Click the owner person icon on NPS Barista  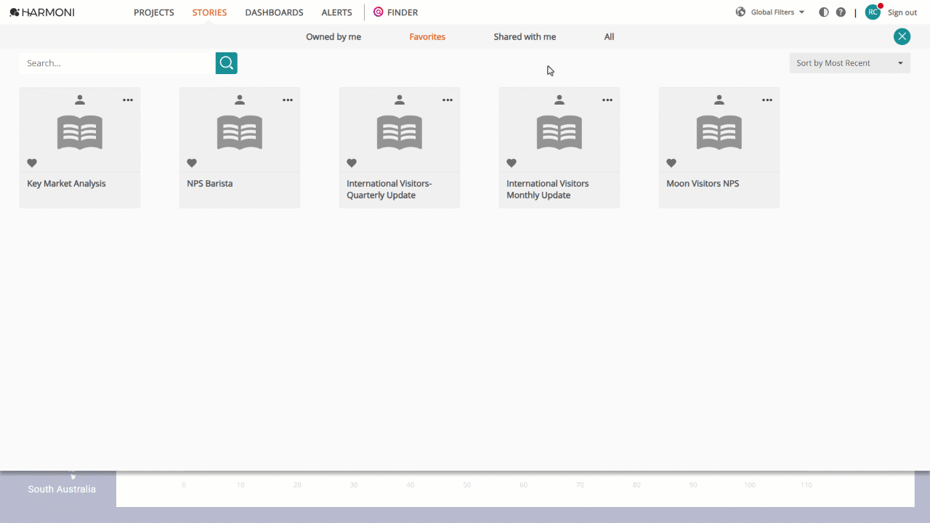pyautogui.click(x=240, y=100)
